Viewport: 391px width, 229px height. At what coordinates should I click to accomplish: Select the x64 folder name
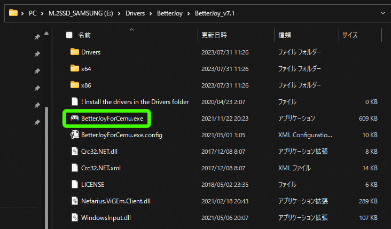tap(86, 69)
